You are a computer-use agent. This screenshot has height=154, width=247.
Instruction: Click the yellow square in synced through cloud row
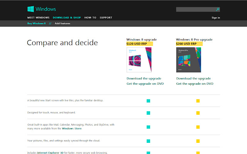(x=198, y=141)
